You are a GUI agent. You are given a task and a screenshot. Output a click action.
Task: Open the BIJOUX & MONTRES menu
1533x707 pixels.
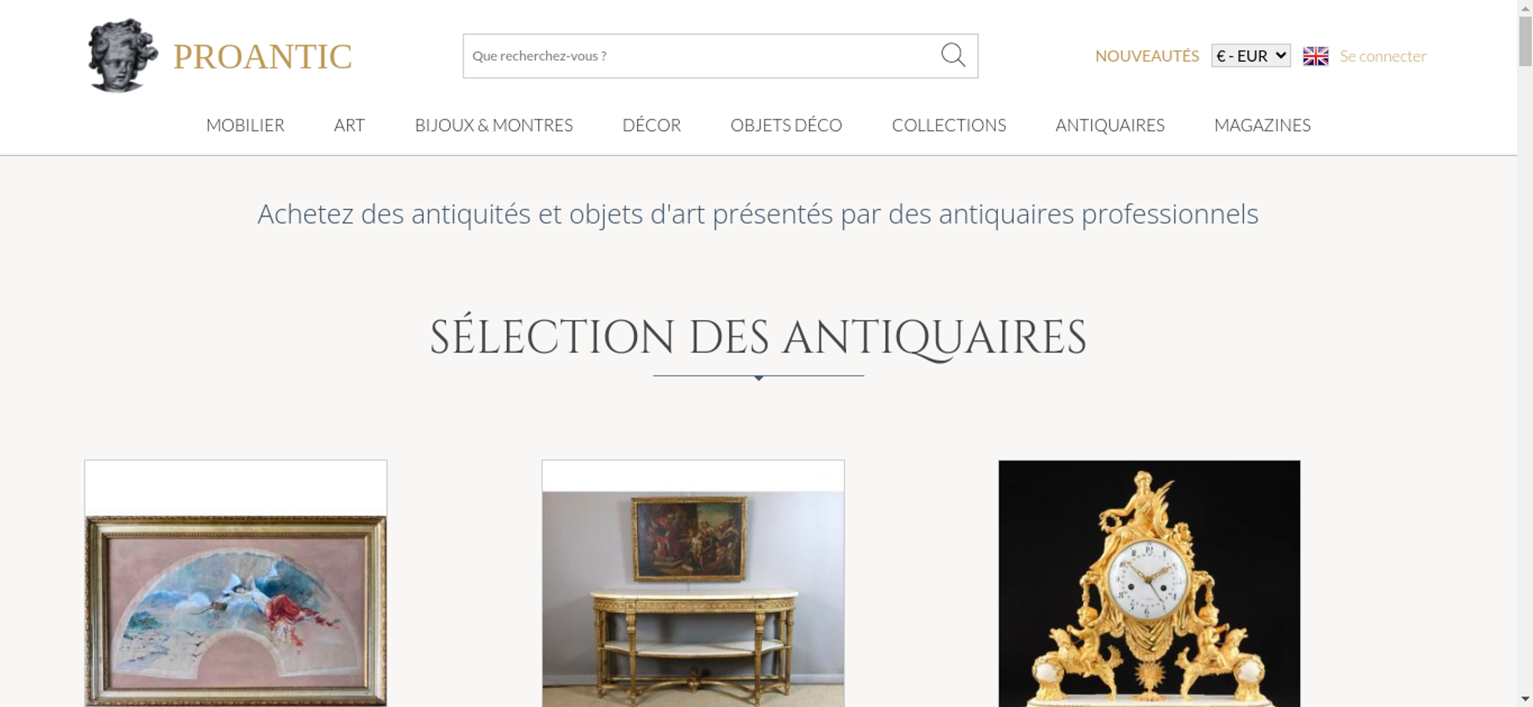pos(494,125)
